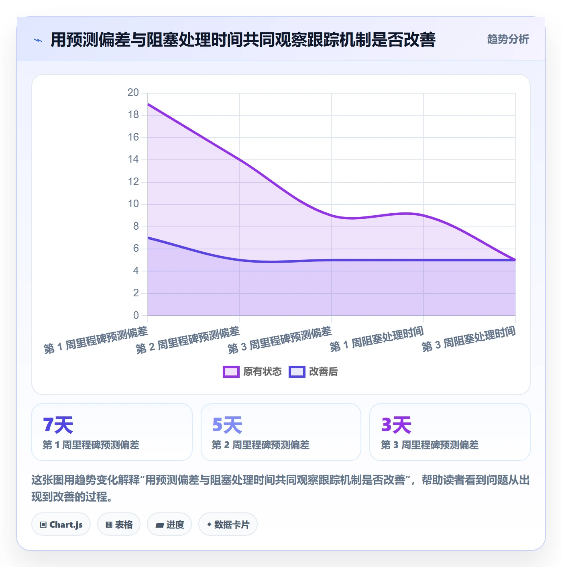562x567 pixels.
Task: Click the diamond icon in 数据卡片 tag
Action: [209, 524]
